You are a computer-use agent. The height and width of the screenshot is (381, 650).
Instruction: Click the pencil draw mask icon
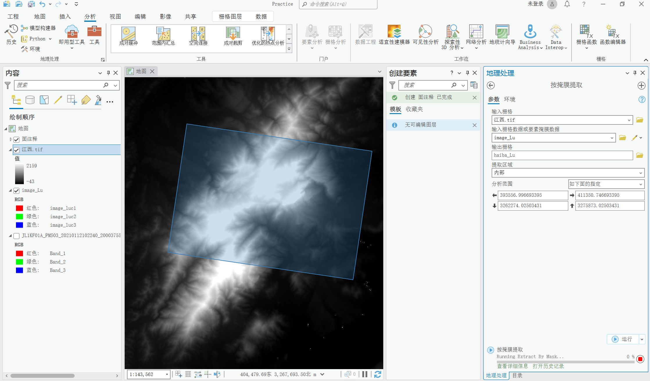coord(634,138)
